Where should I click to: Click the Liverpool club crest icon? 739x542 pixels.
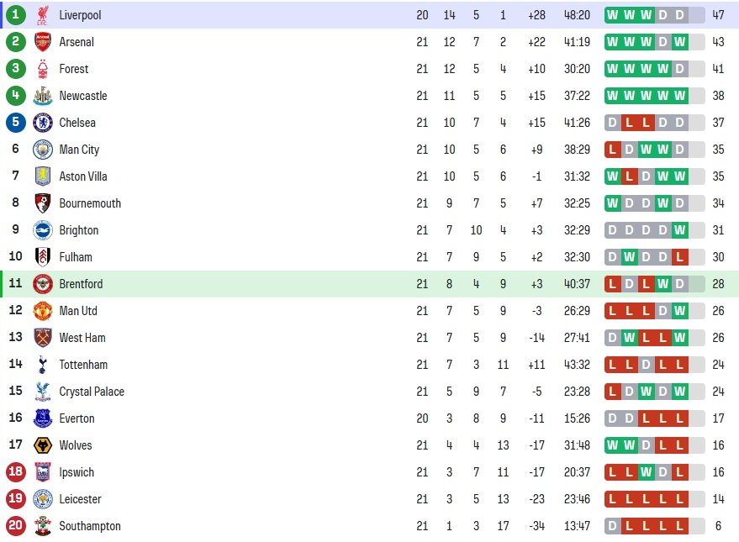click(42, 15)
